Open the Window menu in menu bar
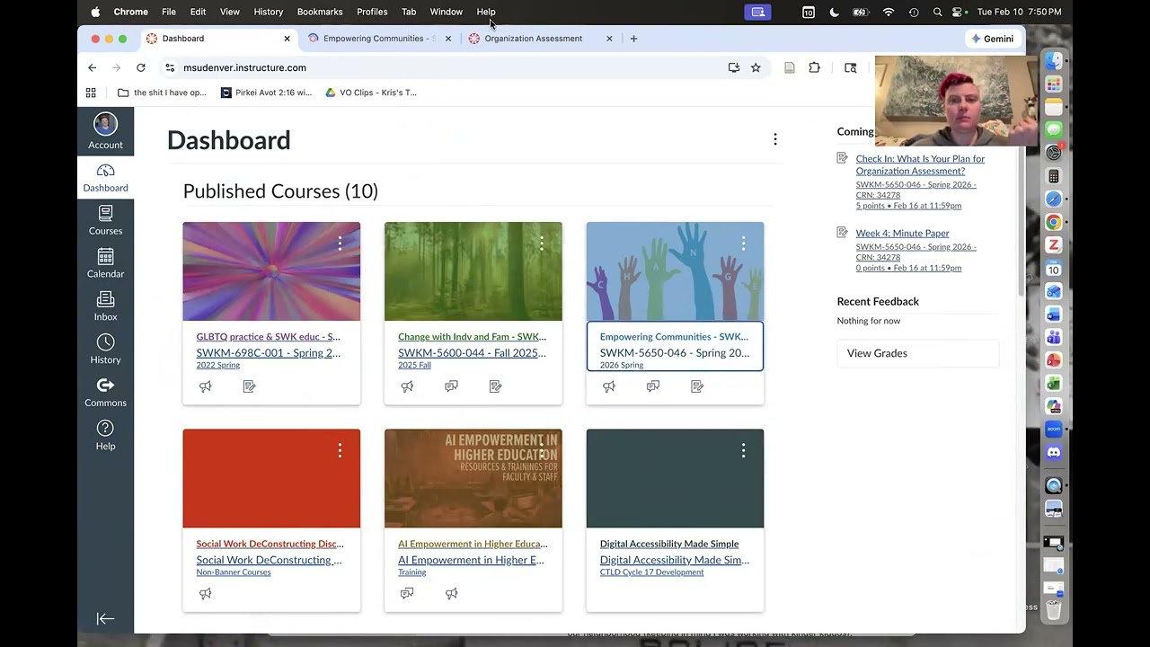The image size is (1150, 647). pos(446,12)
